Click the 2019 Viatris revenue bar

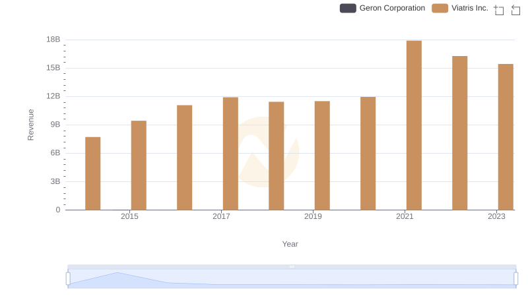[x=322, y=156]
